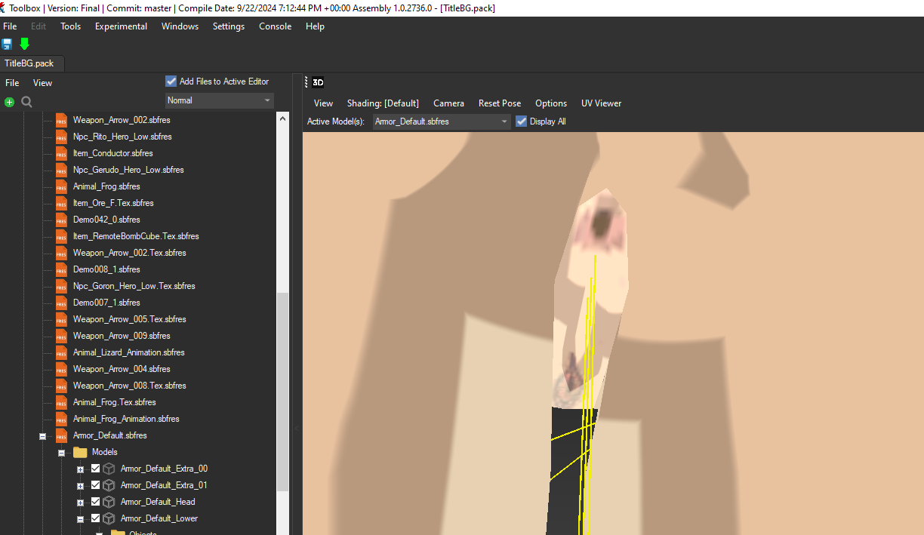Click the scrollbar up arrow in file tree
The image size is (924, 535).
(x=283, y=118)
